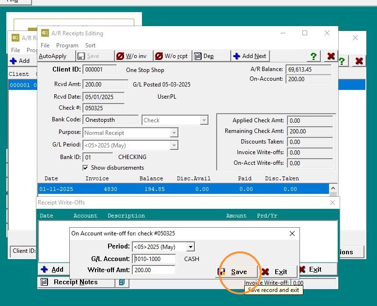Screen dimensions: 377x306
Task: Close the Receipt Write-Offs window
Action: click(332, 203)
